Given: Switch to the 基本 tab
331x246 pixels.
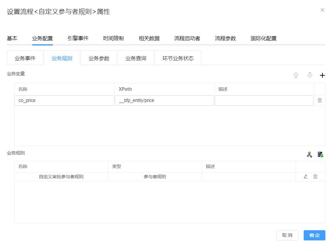Looking at the screenshot, I should 12,38.
